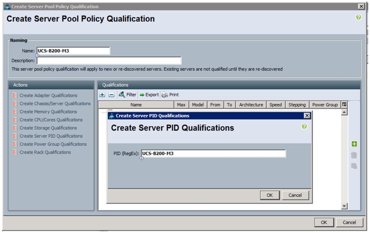Image resolution: width=370 pixels, height=233 pixels.
Task: Open Create Chassis/Server Qualifications link
Action: [x=55, y=103]
